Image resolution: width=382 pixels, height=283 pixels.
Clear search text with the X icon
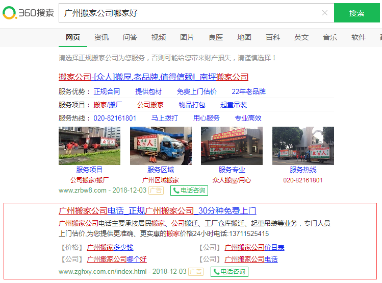coord(324,13)
